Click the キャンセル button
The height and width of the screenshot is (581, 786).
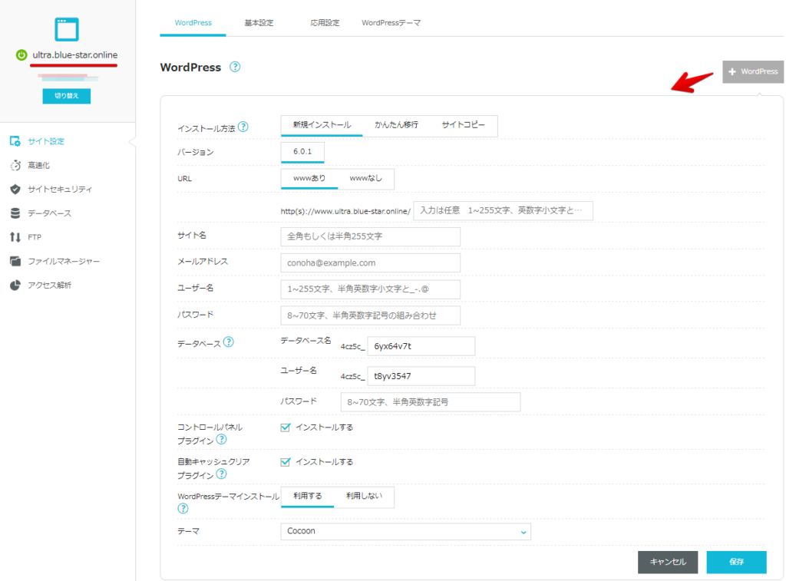coord(668,562)
